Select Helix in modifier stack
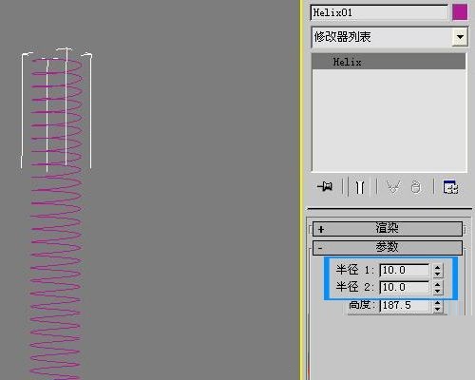This screenshot has width=475, height=380. 389,62
